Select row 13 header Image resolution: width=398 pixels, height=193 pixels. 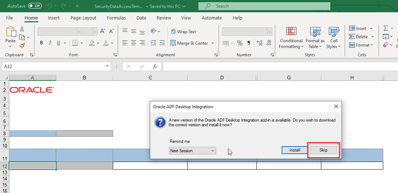point(5,172)
